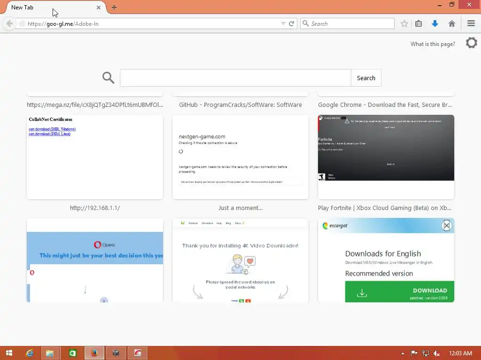Click the Search button on new tab page
The image size is (481, 360).
366,78
